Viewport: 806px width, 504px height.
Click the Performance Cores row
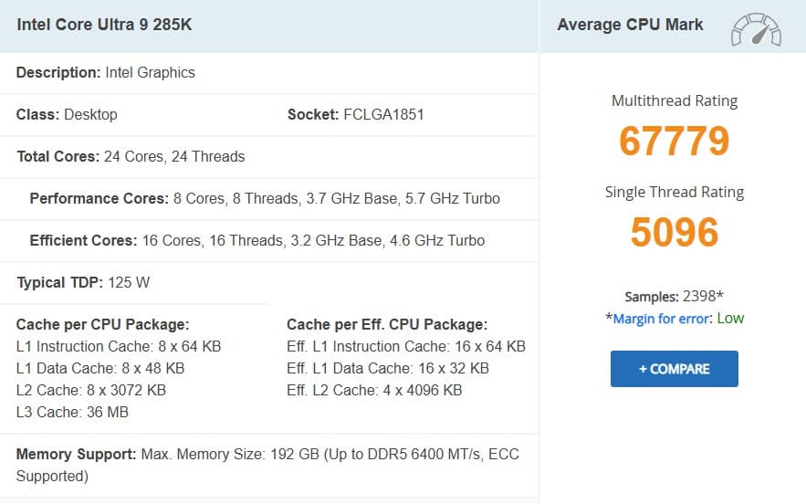coord(265,198)
